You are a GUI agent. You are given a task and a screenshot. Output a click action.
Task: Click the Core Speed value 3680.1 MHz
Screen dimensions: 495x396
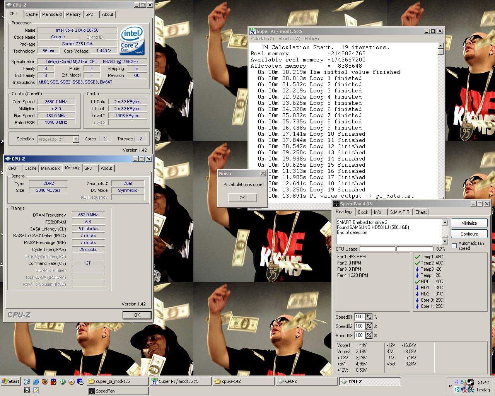pyautogui.click(x=56, y=102)
